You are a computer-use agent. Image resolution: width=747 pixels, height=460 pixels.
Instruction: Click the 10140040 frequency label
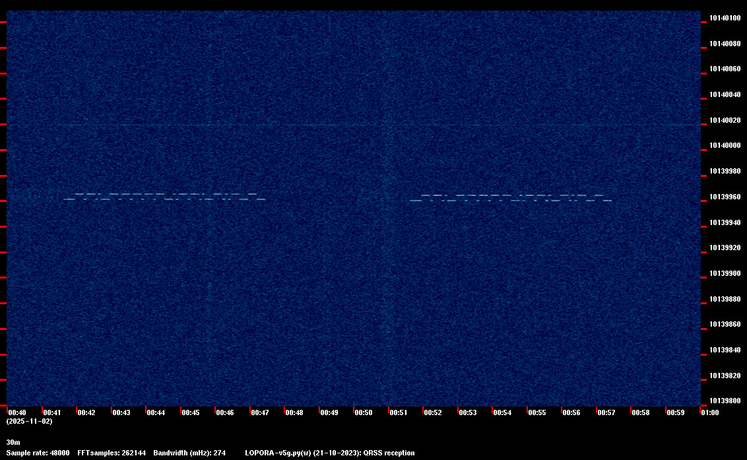(x=725, y=95)
